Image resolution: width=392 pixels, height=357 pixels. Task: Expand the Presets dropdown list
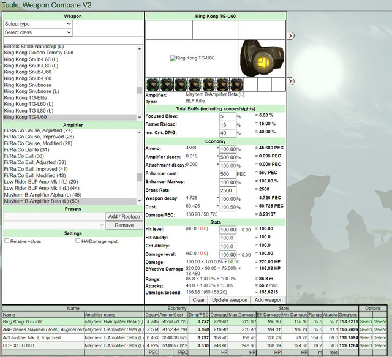pos(55,225)
